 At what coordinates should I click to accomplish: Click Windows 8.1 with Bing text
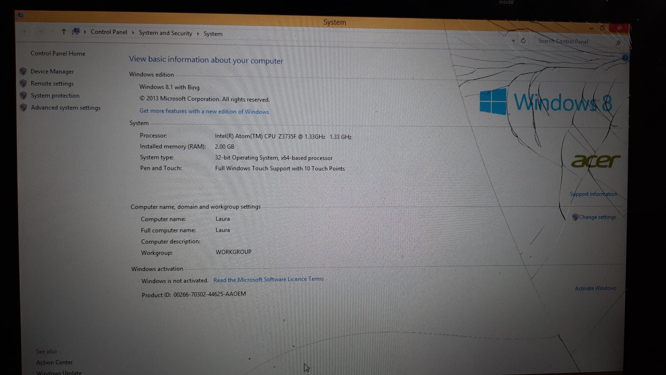tap(169, 87)
